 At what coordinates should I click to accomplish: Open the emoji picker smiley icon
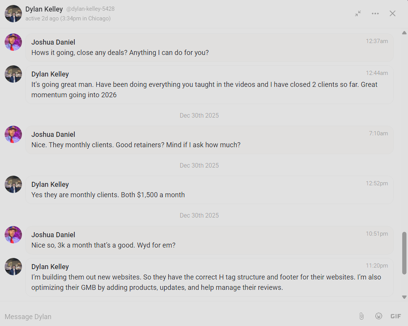379,316
